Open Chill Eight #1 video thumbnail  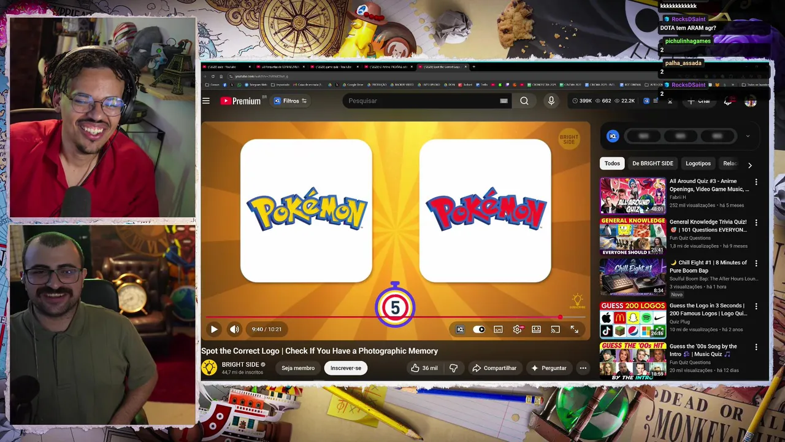pos(632,277)
